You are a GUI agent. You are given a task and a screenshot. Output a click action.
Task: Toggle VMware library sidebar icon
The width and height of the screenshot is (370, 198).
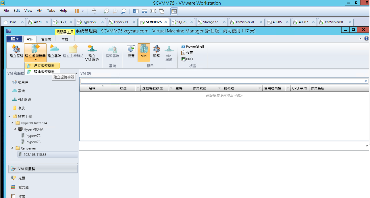(x=136, y=11)
